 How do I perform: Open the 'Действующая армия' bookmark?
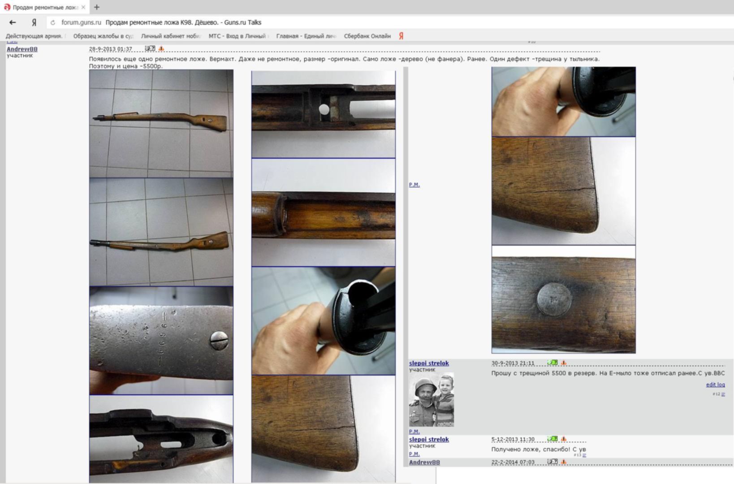pos(34,36)
